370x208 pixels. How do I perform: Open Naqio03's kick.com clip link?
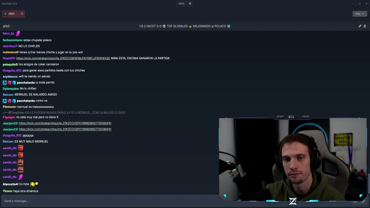point(63,58)
